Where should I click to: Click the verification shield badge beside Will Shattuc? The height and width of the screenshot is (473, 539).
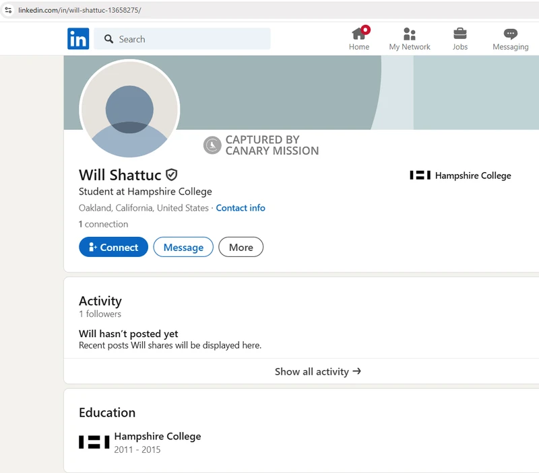172,175
